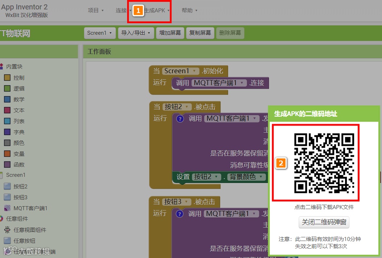This screenshot has width=382, height=258.
Task: Select the 数学 block category swatch
Action: [7, 99]
